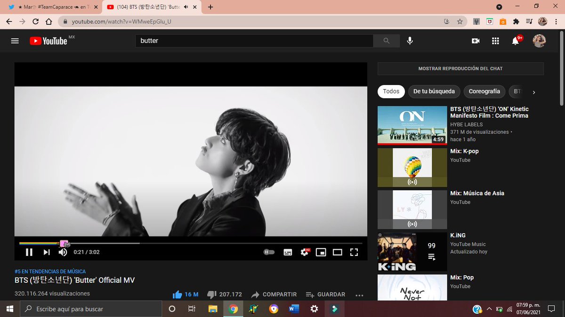This screenshot has width=565, height=317.
Task: Open Mix: Música de Asia title
Action: (477, 193)
